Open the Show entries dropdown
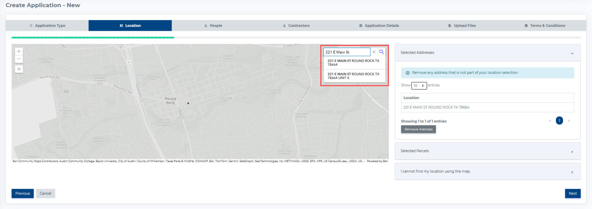This screenshot has width=592, height=209. (x=419, y=85)
